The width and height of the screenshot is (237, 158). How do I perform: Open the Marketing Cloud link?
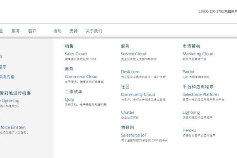click(x=198, y=54)
